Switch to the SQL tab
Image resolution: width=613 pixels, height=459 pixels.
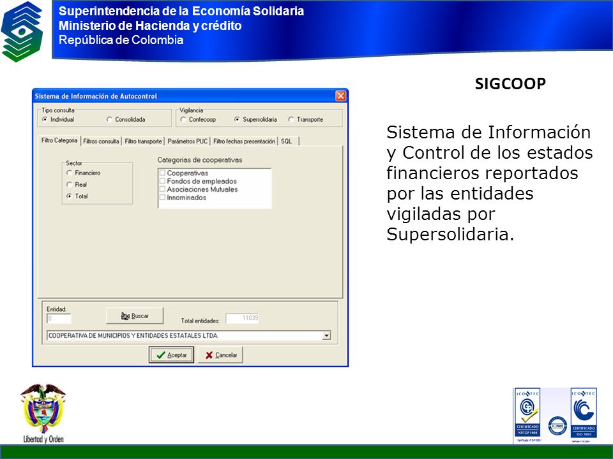[288, 142]
